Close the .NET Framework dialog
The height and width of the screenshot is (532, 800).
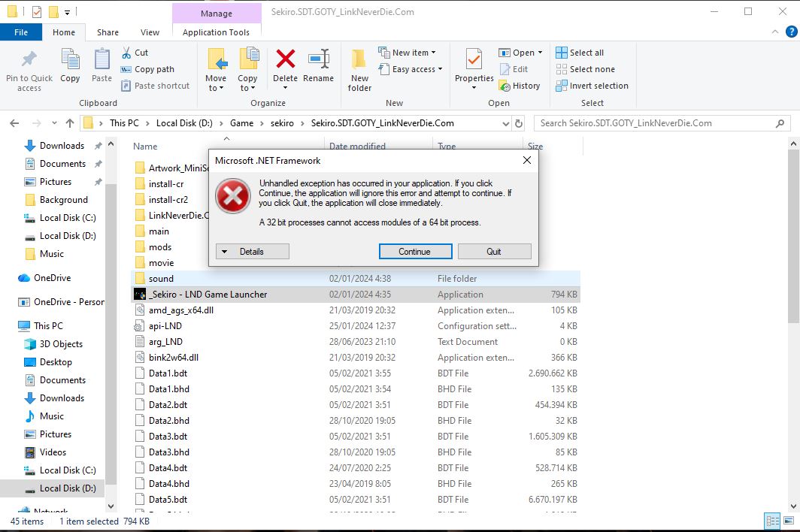(x=527, y=160)
